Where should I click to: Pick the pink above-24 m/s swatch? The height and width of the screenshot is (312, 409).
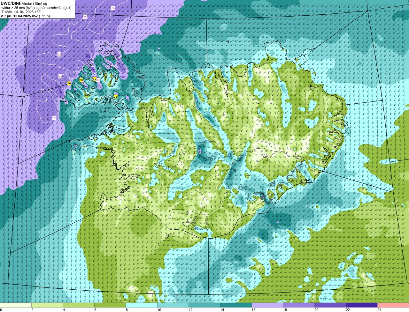(x=394, y=305)
